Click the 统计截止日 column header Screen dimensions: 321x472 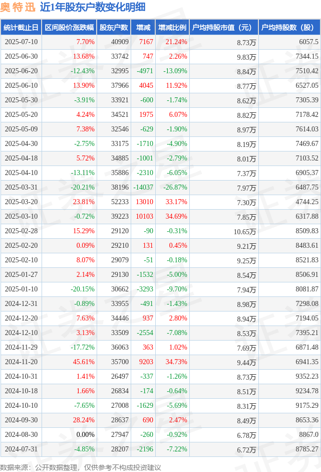pyautogui.click(x=21, y=28)
